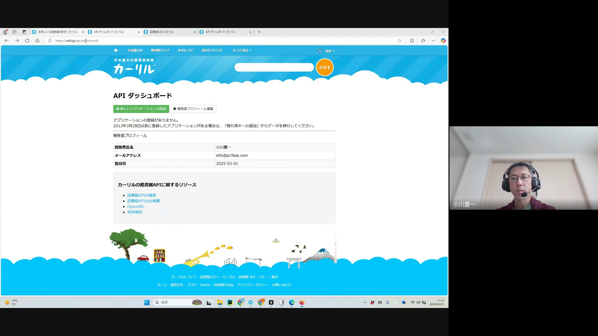The image size is (598, 336).
Task: Click the Calil book search input field
Action: pyautogui.click(x=274, y=68)
